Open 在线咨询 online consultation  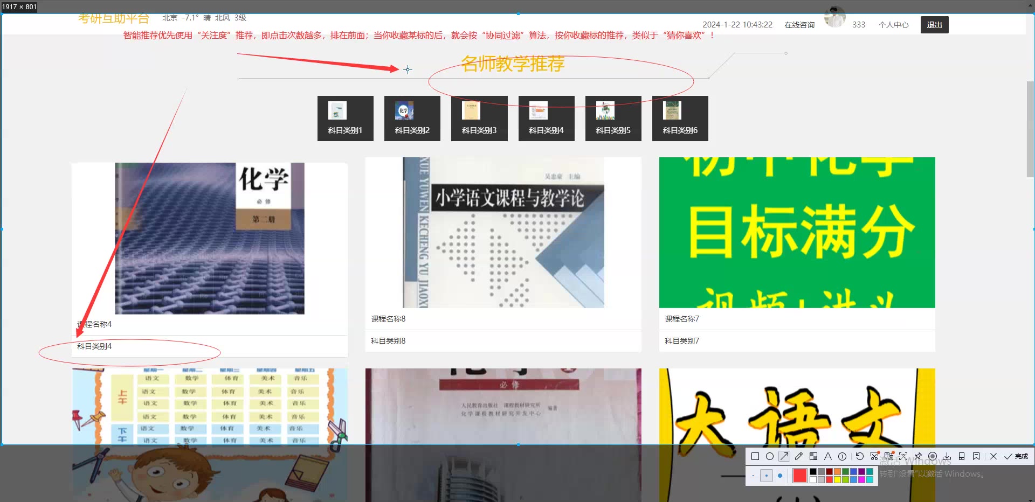point(799,25)
